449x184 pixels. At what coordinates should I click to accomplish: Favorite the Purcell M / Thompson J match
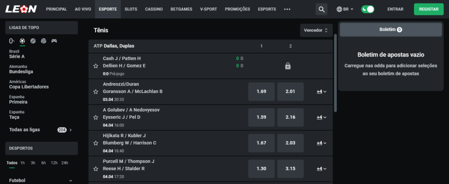[x=96, y=169]
